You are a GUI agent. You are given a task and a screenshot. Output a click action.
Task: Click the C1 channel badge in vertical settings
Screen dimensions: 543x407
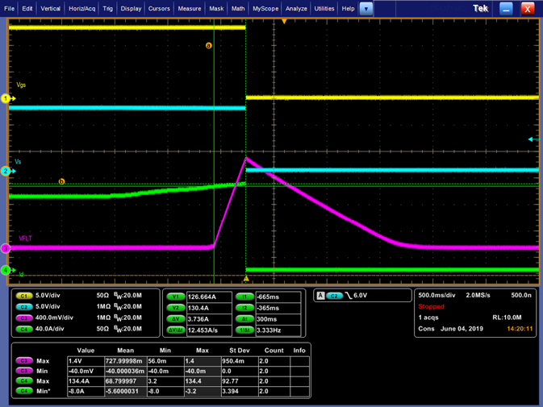click(x=24, y=296)
